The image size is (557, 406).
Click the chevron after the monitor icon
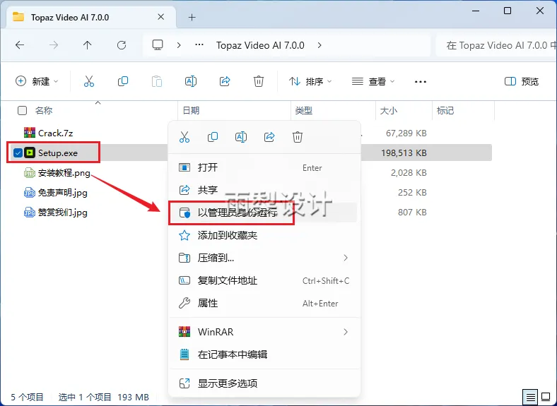tap(179, 45)
